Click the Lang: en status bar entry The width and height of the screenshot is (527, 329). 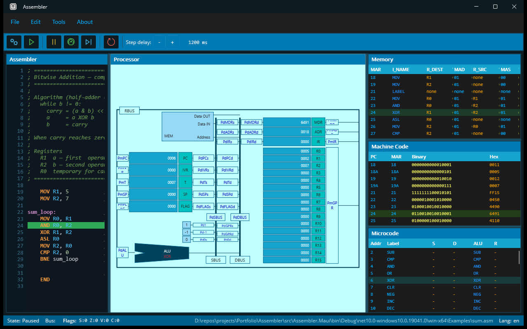pos(509,321)
